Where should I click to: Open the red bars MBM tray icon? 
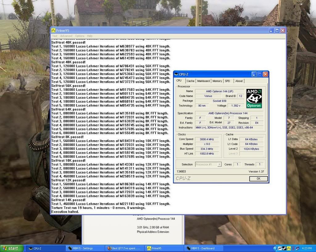coord(293,248)
